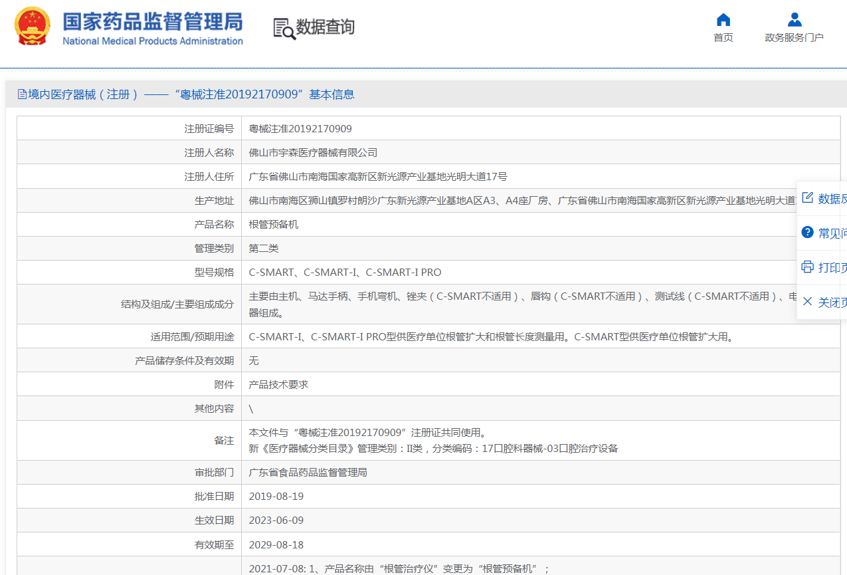The width and height of the screenshot is (847, 575).
Task: Click the 型号规格 label
Action: 214,272
